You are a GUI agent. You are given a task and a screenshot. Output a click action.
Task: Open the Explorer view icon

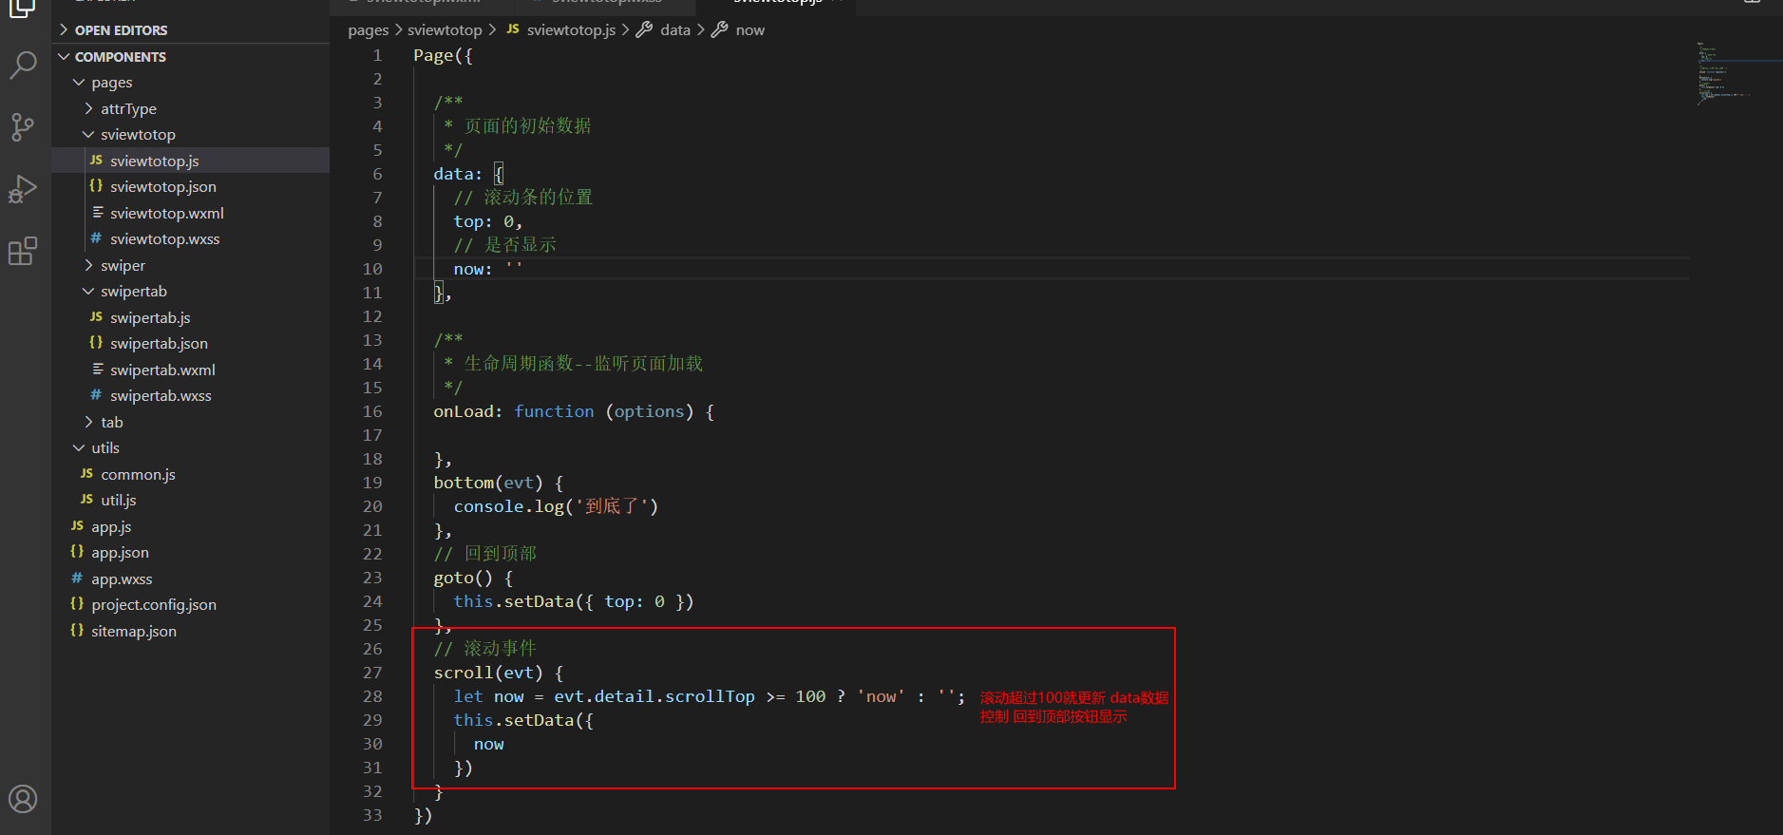coord(23,9)
